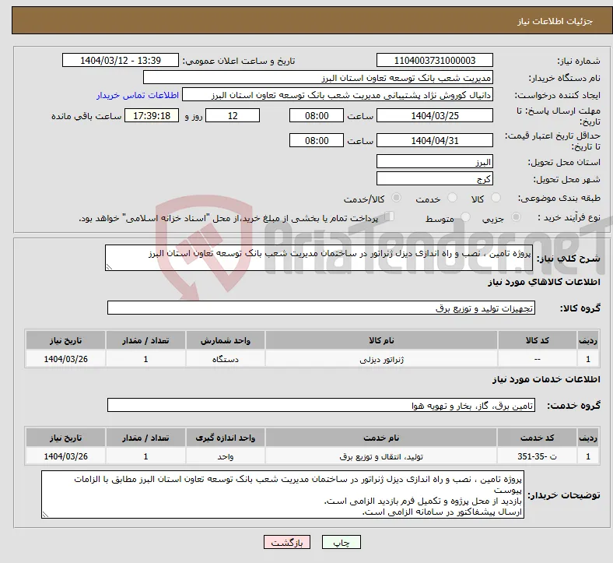Select the خدمت radio button
613x563 pixels.
(x=452, y=198)
